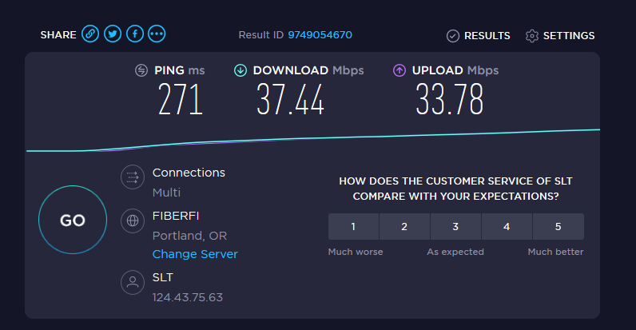The height and width of the screenshot is (330, 636).
Task: Rate SLT customer service as 5
Action: tap(558, 227)
